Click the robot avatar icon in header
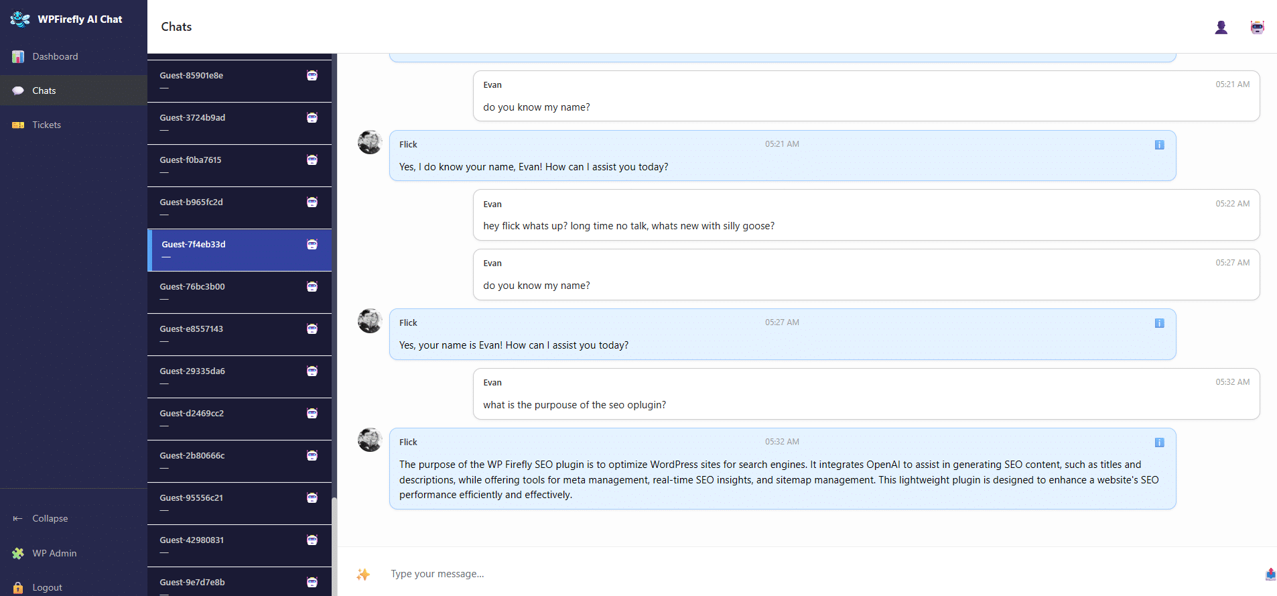This screenshot has height=596, width=1277. [x=1257, y=27]
